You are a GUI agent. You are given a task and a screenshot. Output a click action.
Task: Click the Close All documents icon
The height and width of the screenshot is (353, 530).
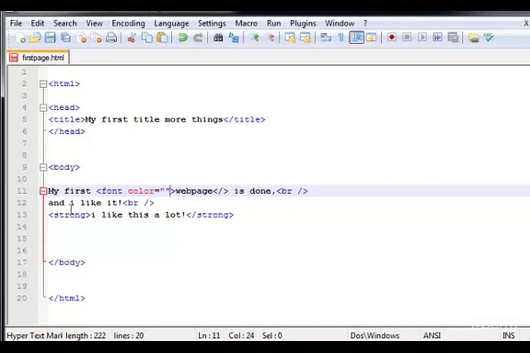coord(97,37)
